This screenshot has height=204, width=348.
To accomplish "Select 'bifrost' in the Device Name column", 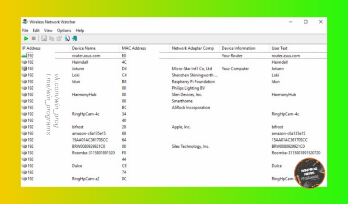I will click(78, 127).
